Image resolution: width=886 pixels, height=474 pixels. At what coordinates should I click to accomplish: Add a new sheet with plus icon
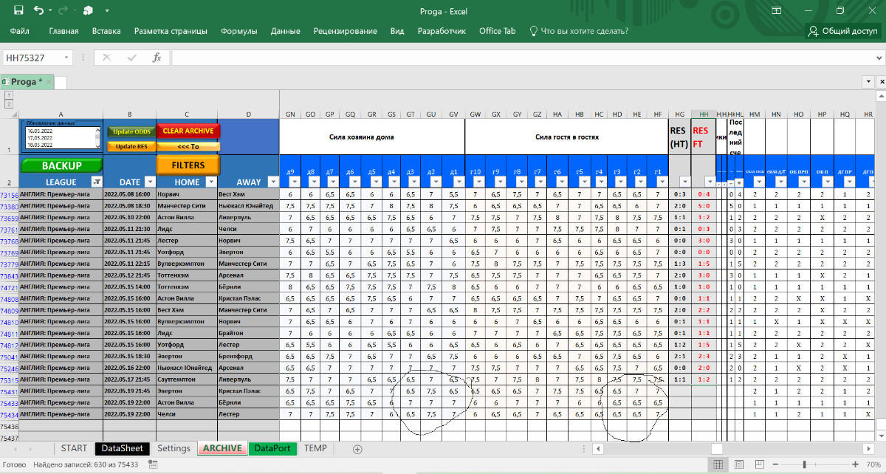coord(357,449)
